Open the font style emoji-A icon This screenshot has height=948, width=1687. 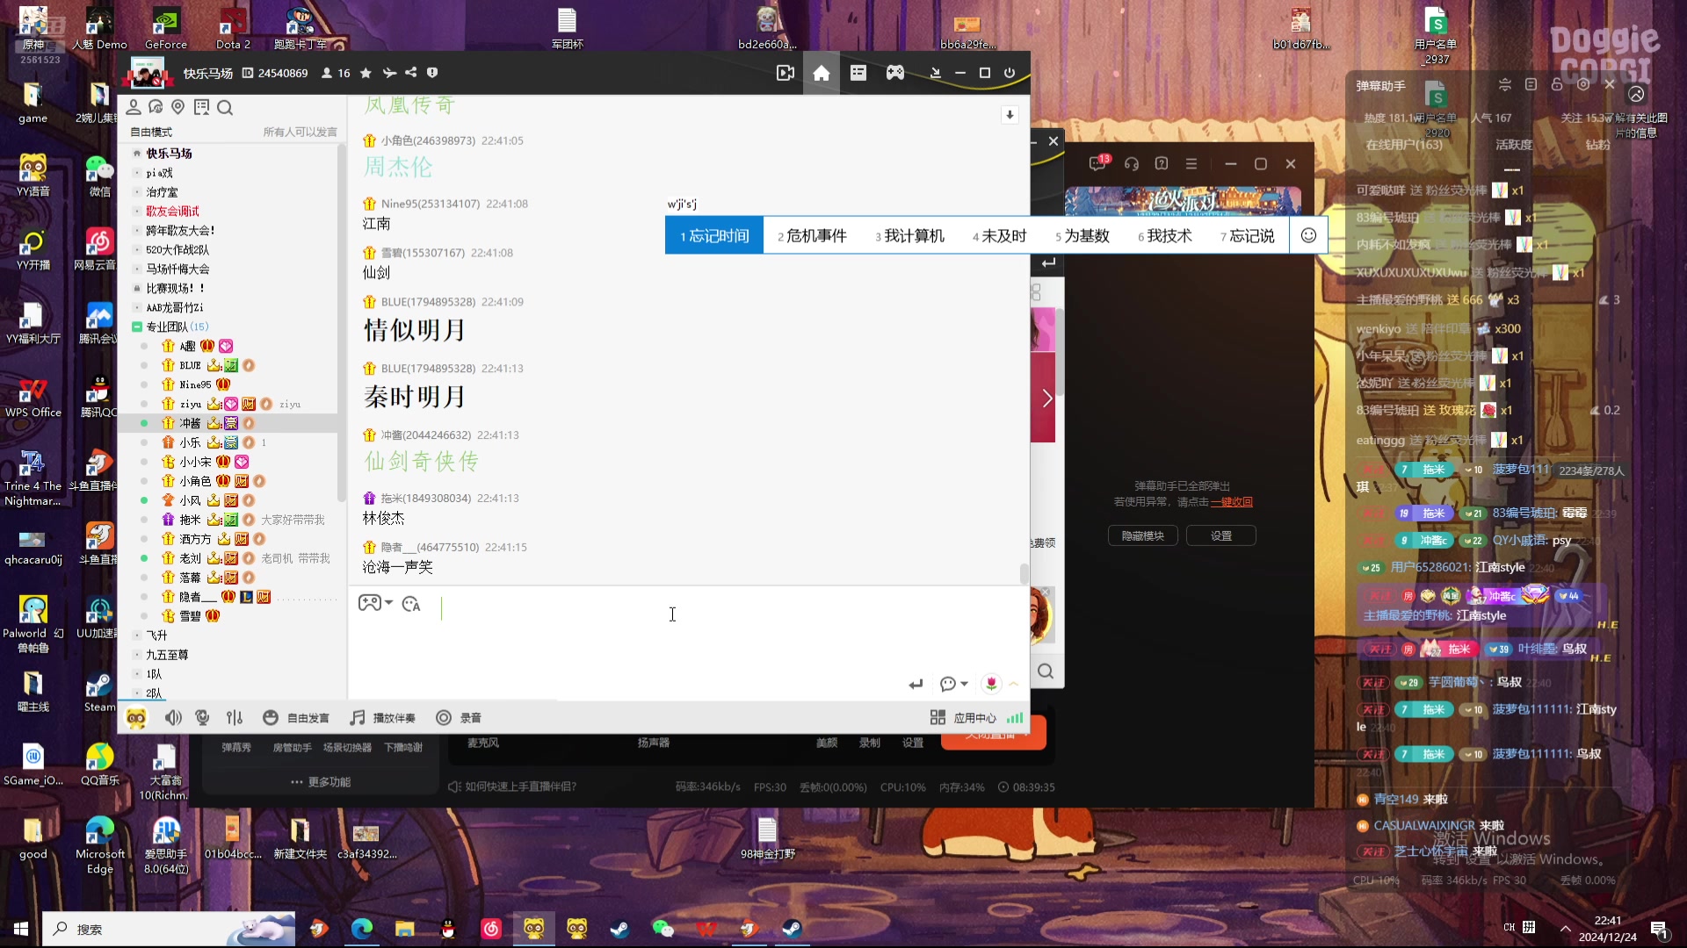coord(411,604)
